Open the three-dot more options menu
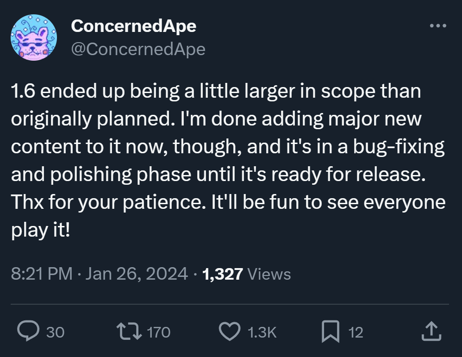 437,26
